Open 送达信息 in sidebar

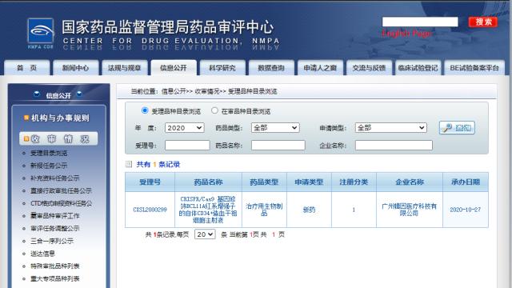pyautogui.click(x=42, y=254)
